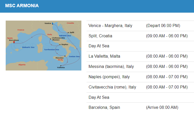Viewport: 194px width, 115px height.
Task: Click Civitavecchia's 08:00 AM - 07:00 PM time
Action: click(167, 87)
